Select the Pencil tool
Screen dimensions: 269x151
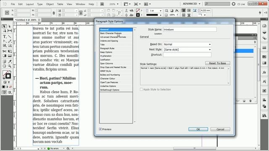point(10,41)
